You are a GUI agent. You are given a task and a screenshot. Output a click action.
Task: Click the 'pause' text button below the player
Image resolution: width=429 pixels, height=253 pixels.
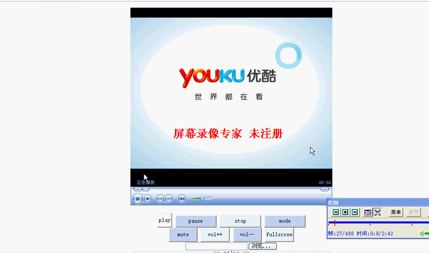[195, 221]
